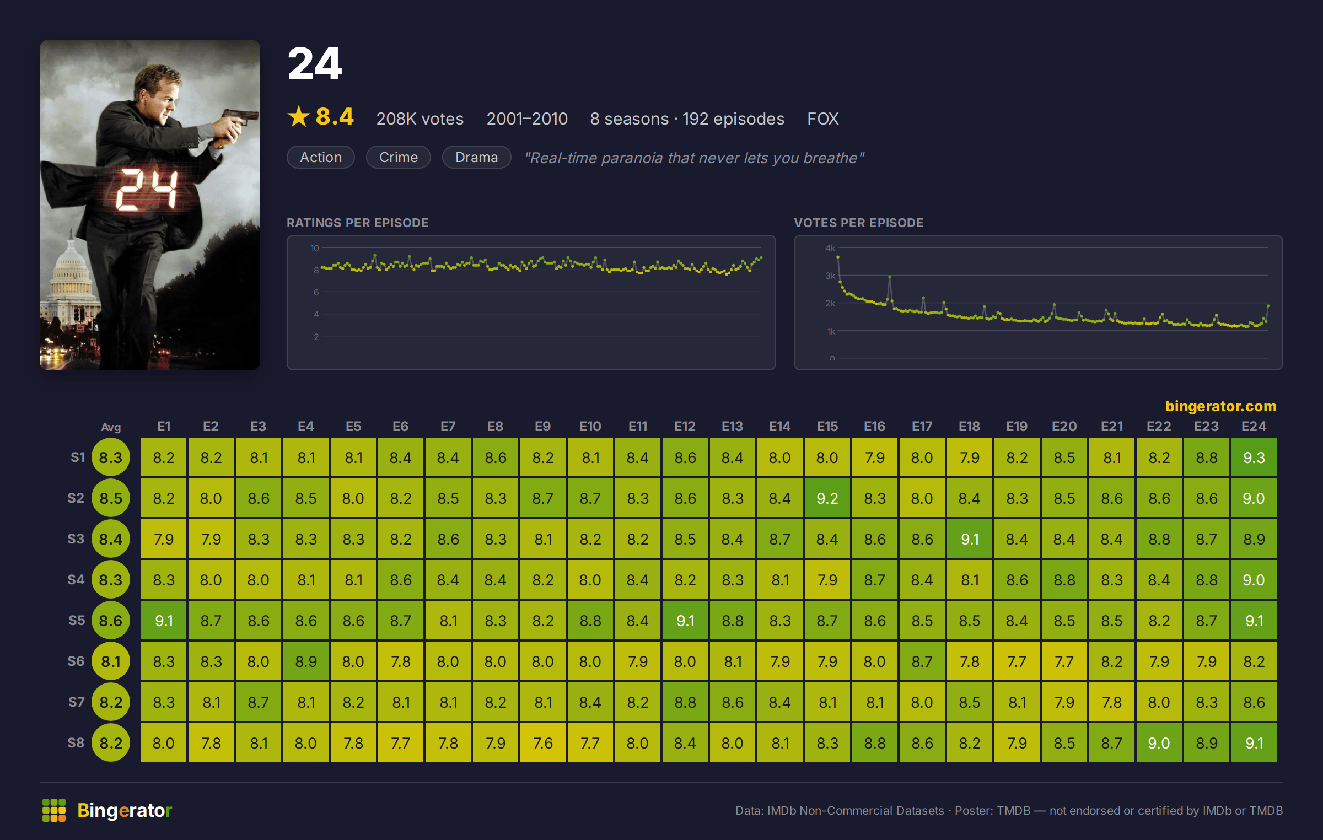Click the Bingerator grid logo icon
This screenshot has width=1323, height=840.
[x=54, y=810]
